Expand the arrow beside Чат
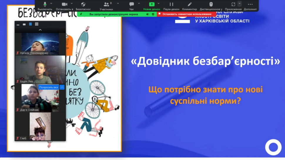Viewport: 285px width, 160px height. tap(139, 4)
